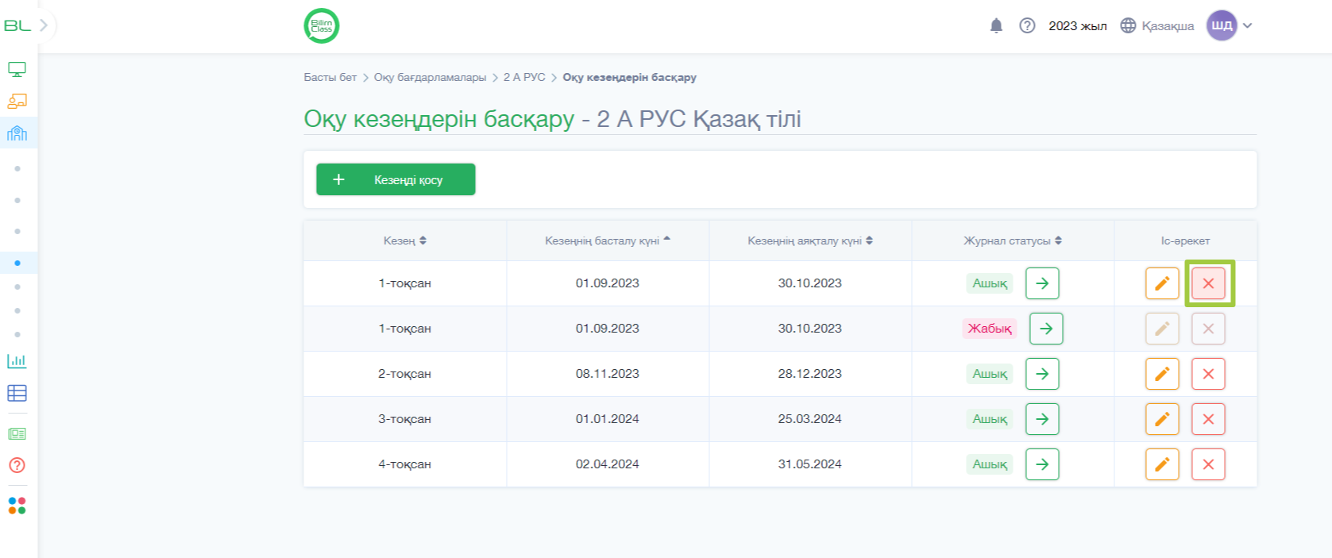Open journal arrow for 4-тоқсан row
The width and height of the screenshot is (1332, 558).
[x=1042, y=464]
